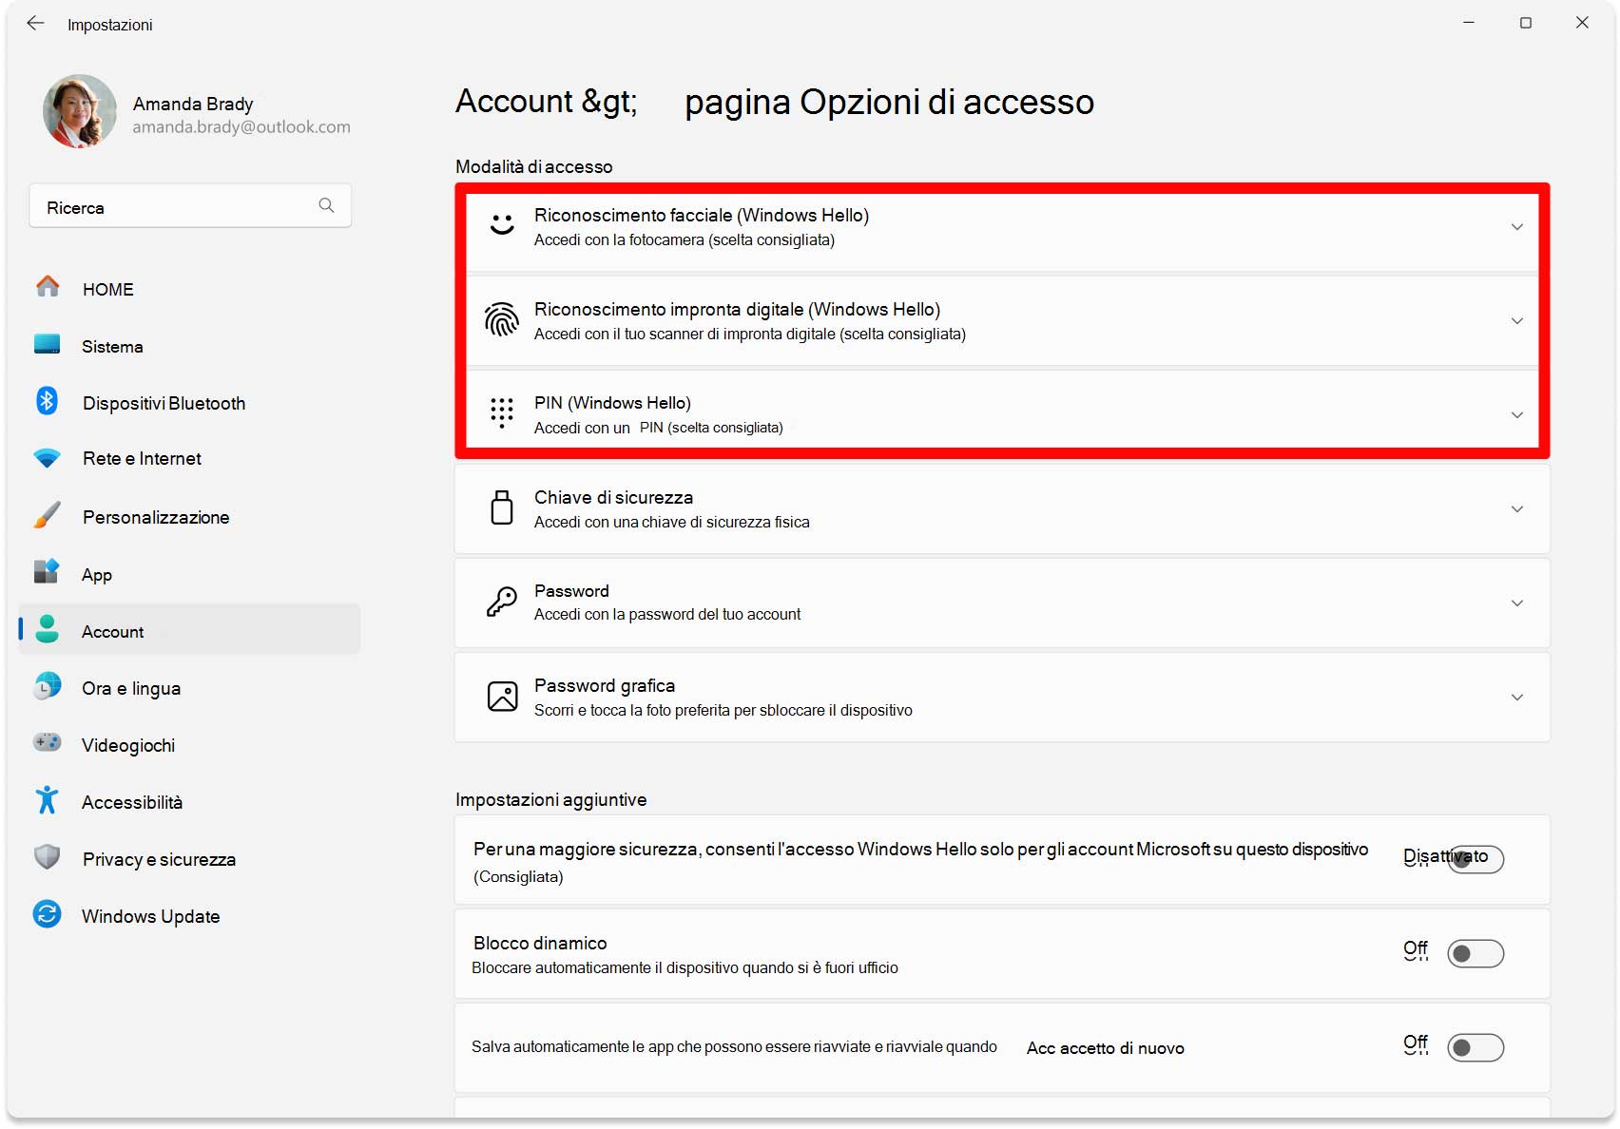Screen dimensions: 1620x1129
Task: Expand the Chiave di sicurezza chevron
Action: (1516, 509)
